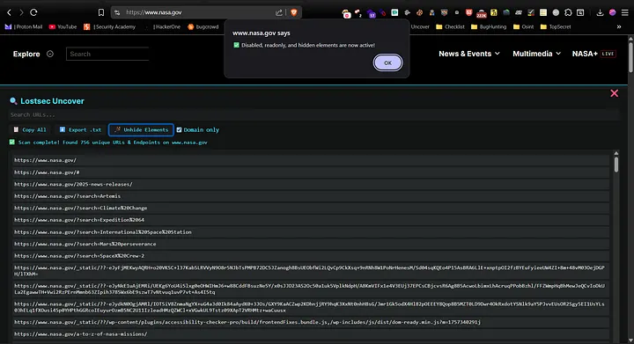
Task: Select the ?search=Expedition%2064 URL row
Action: click(x=311, y=220)
